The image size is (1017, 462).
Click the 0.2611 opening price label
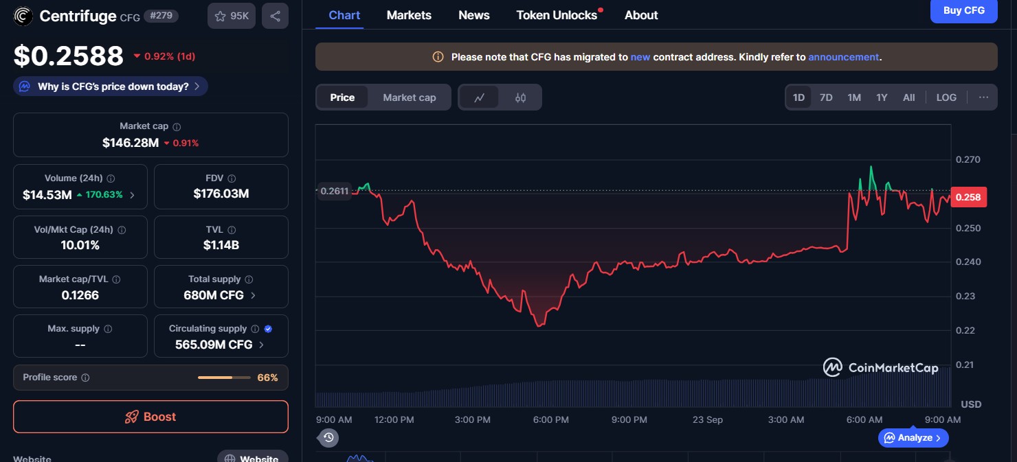(x=334, y=191)
